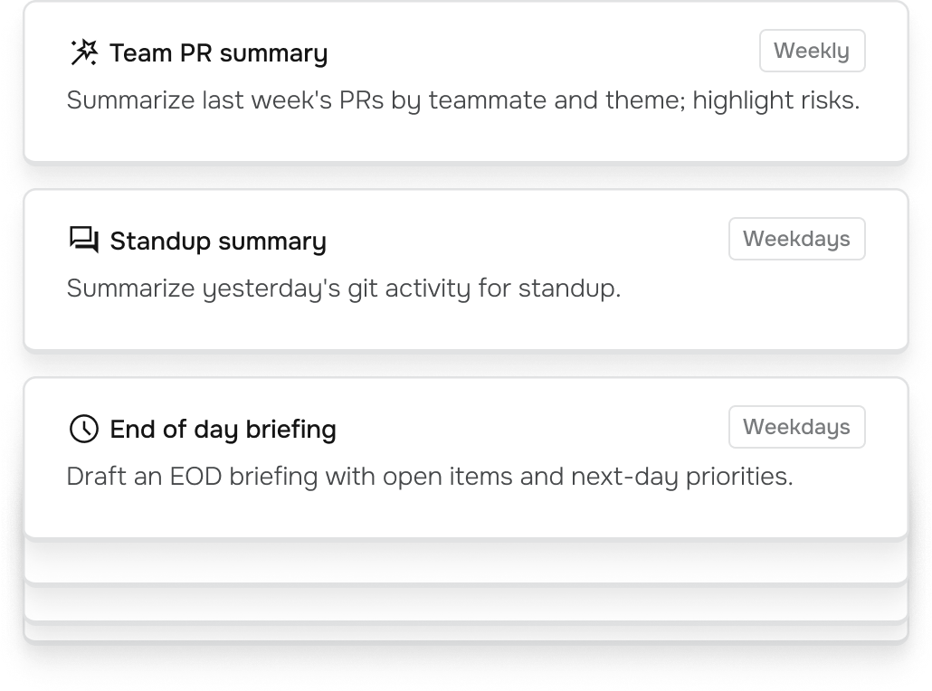Click the magic wand icon beside Team PR summary
This screenshot has height=691, width=932.
point(84,52)
